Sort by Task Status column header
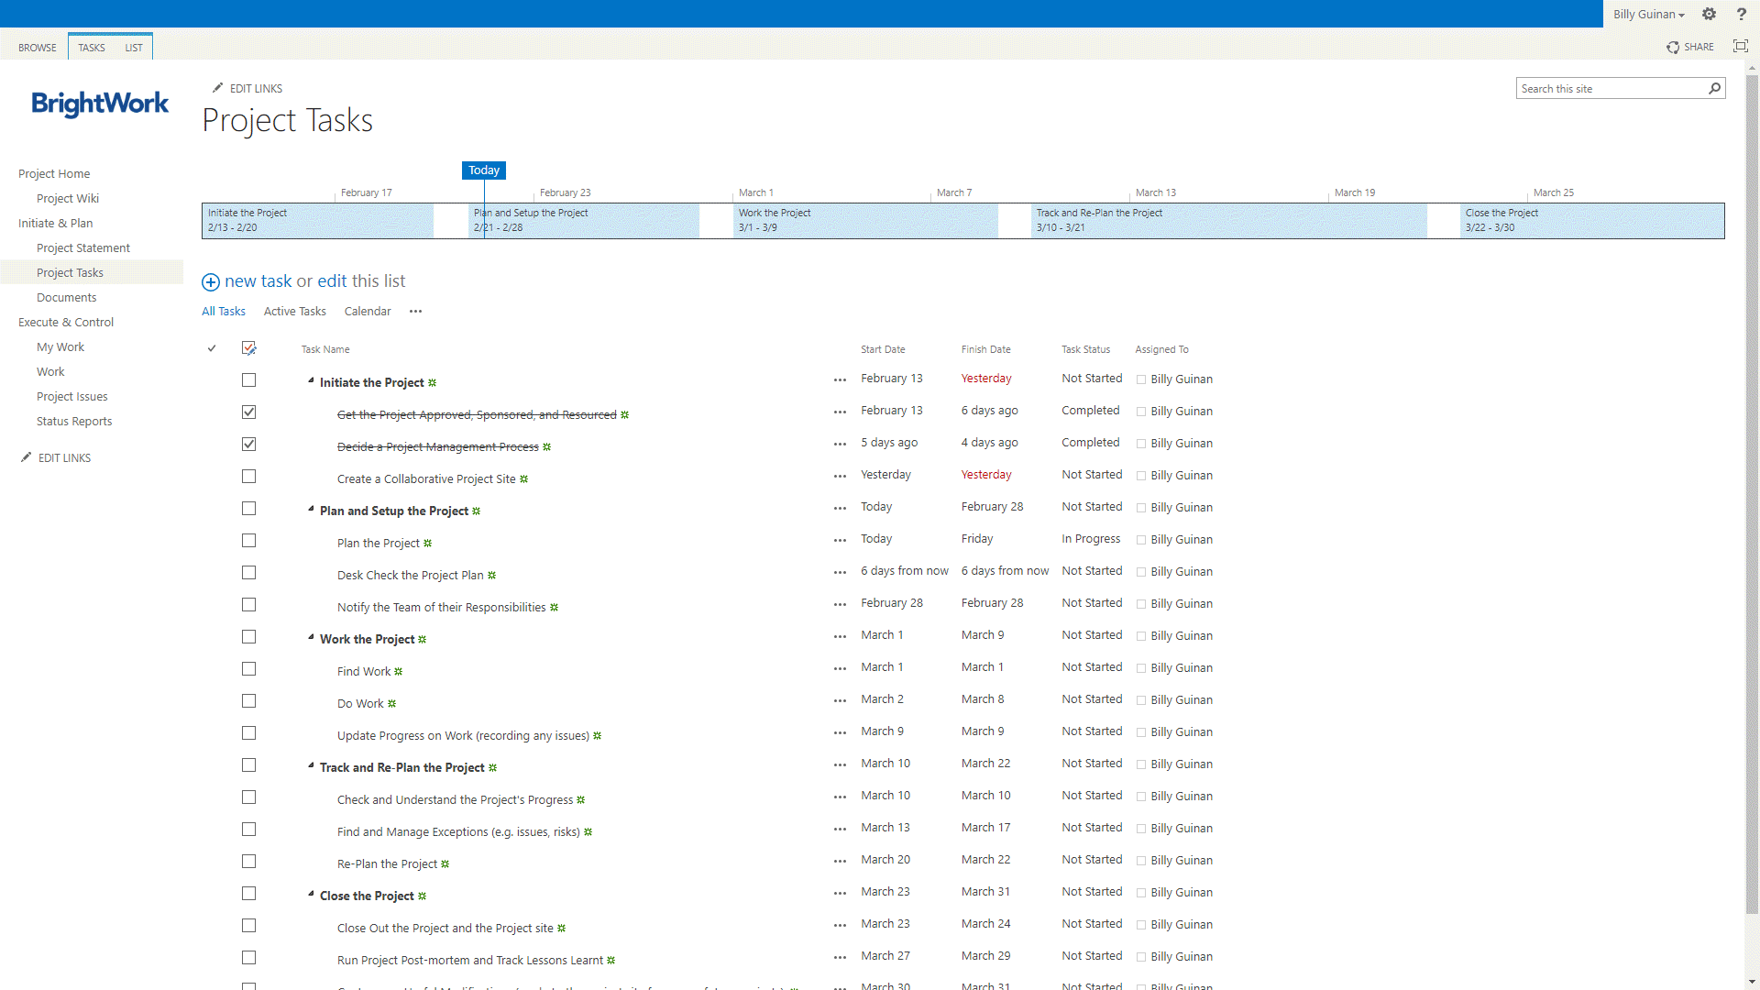The image size is (1760, 990). 1086,349
